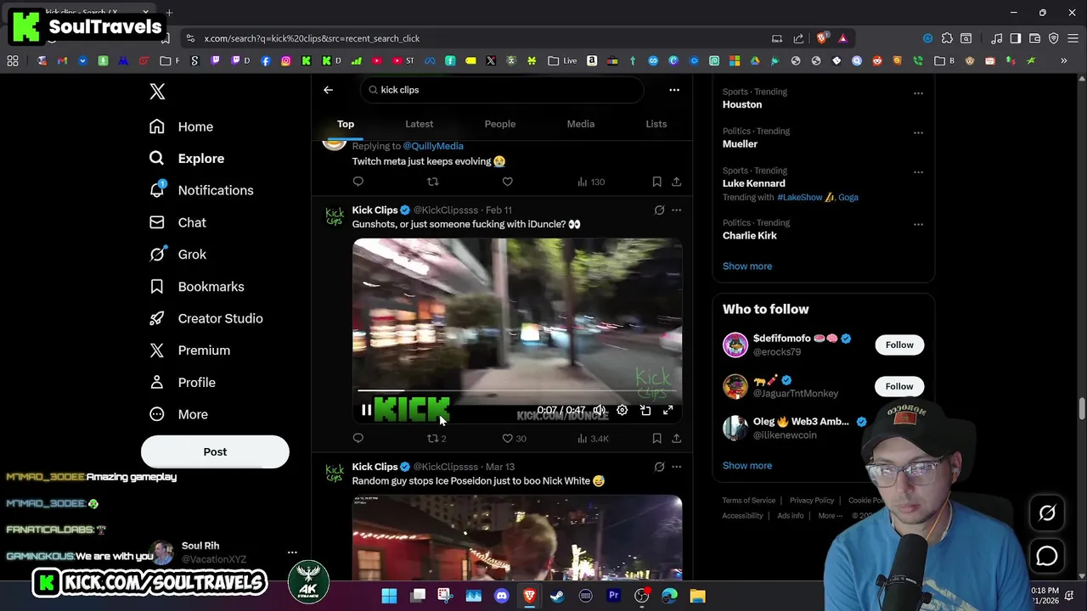Viewport: 1087px width, 611px height.
Task: Open Bookmarks in the sidebar
Action: click(x=196, y=287)
